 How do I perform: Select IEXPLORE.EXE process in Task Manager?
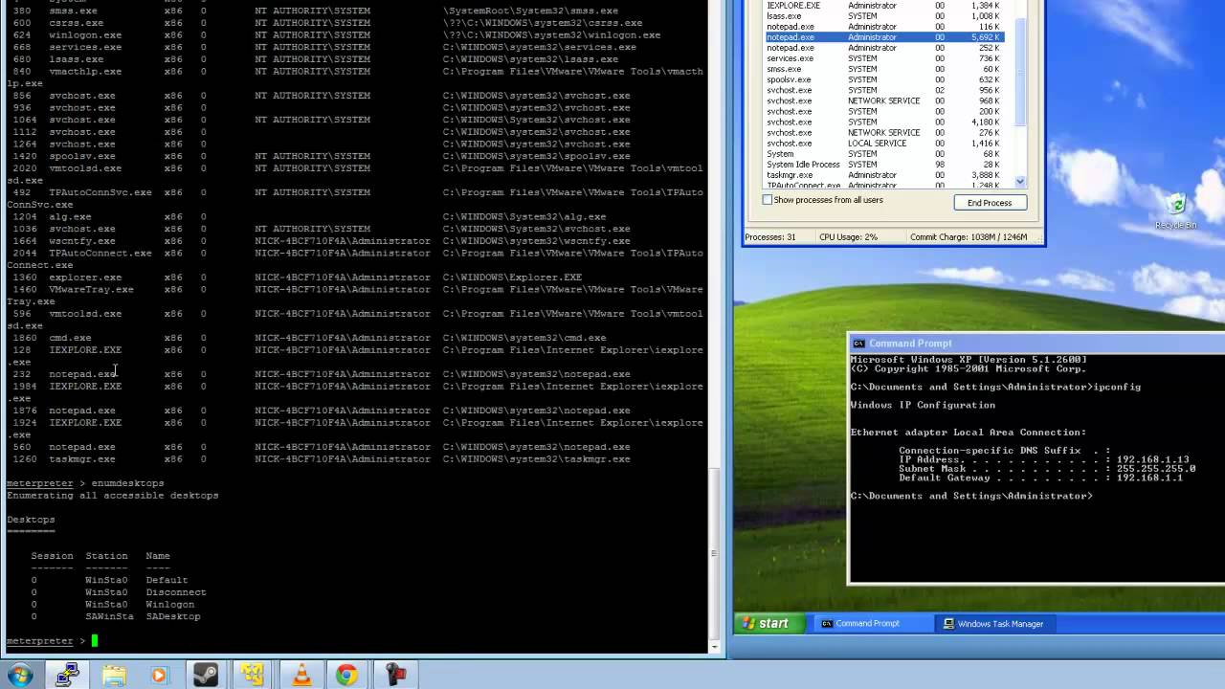883,6
